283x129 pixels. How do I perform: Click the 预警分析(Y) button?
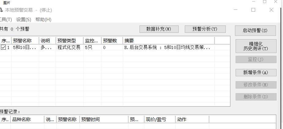coord(205,29)
